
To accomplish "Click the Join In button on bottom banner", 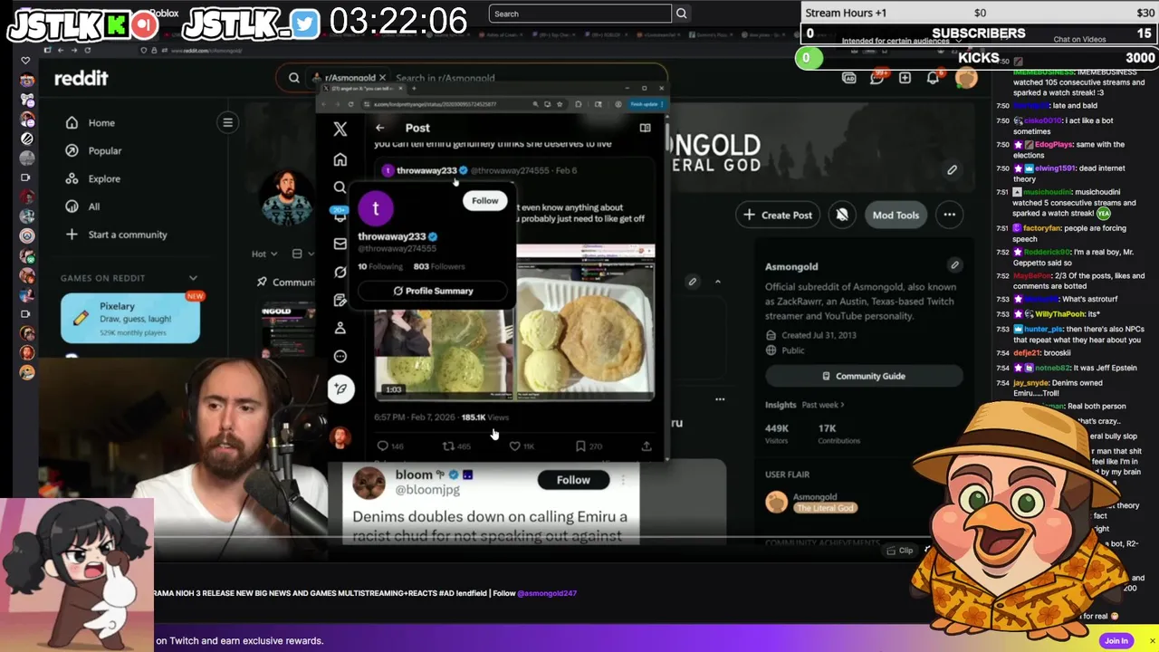I will (1116, 640).
